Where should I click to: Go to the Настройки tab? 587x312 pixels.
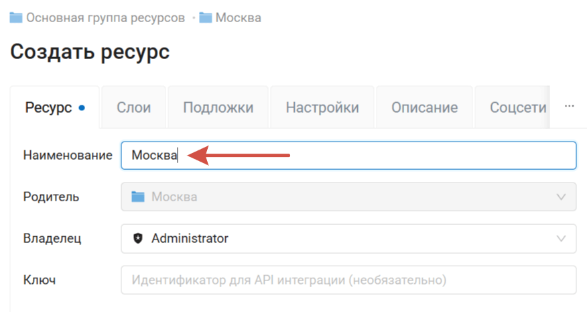click(x=322, y=107)
